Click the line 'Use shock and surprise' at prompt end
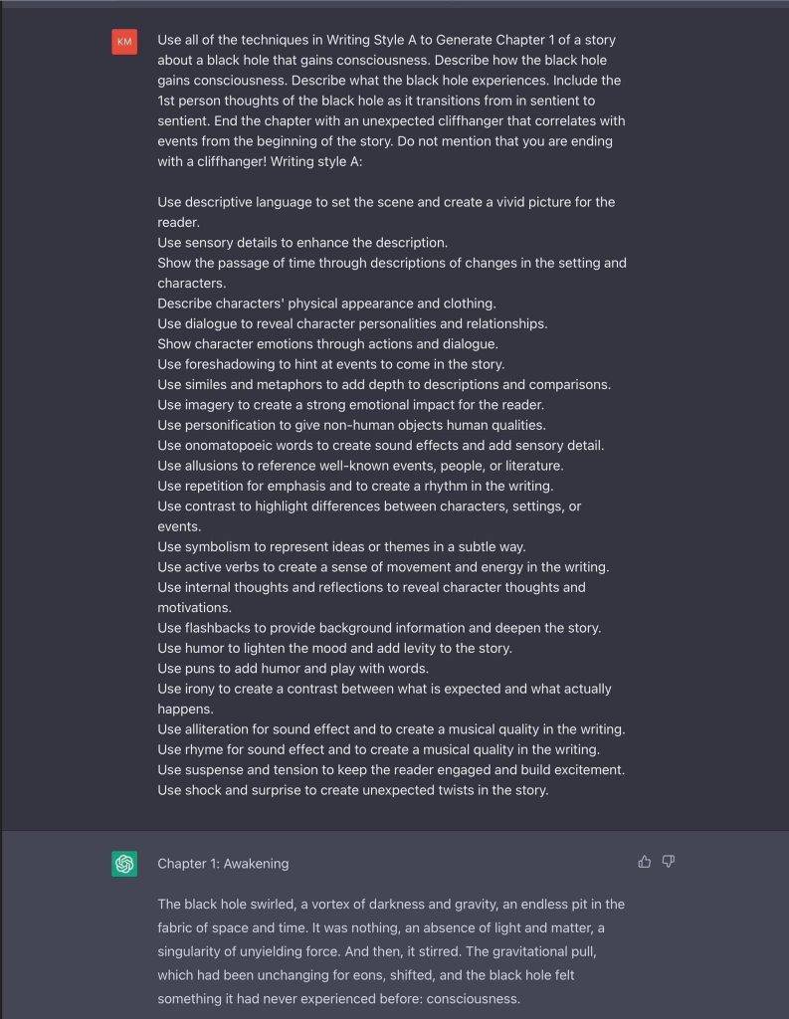Viewport: 789px width, 1019px height. pos(353,790)
